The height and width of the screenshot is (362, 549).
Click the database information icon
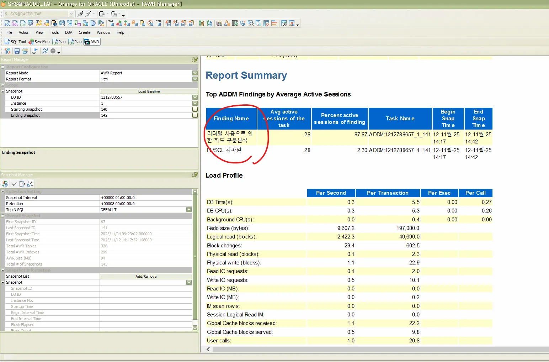[54, 23]
